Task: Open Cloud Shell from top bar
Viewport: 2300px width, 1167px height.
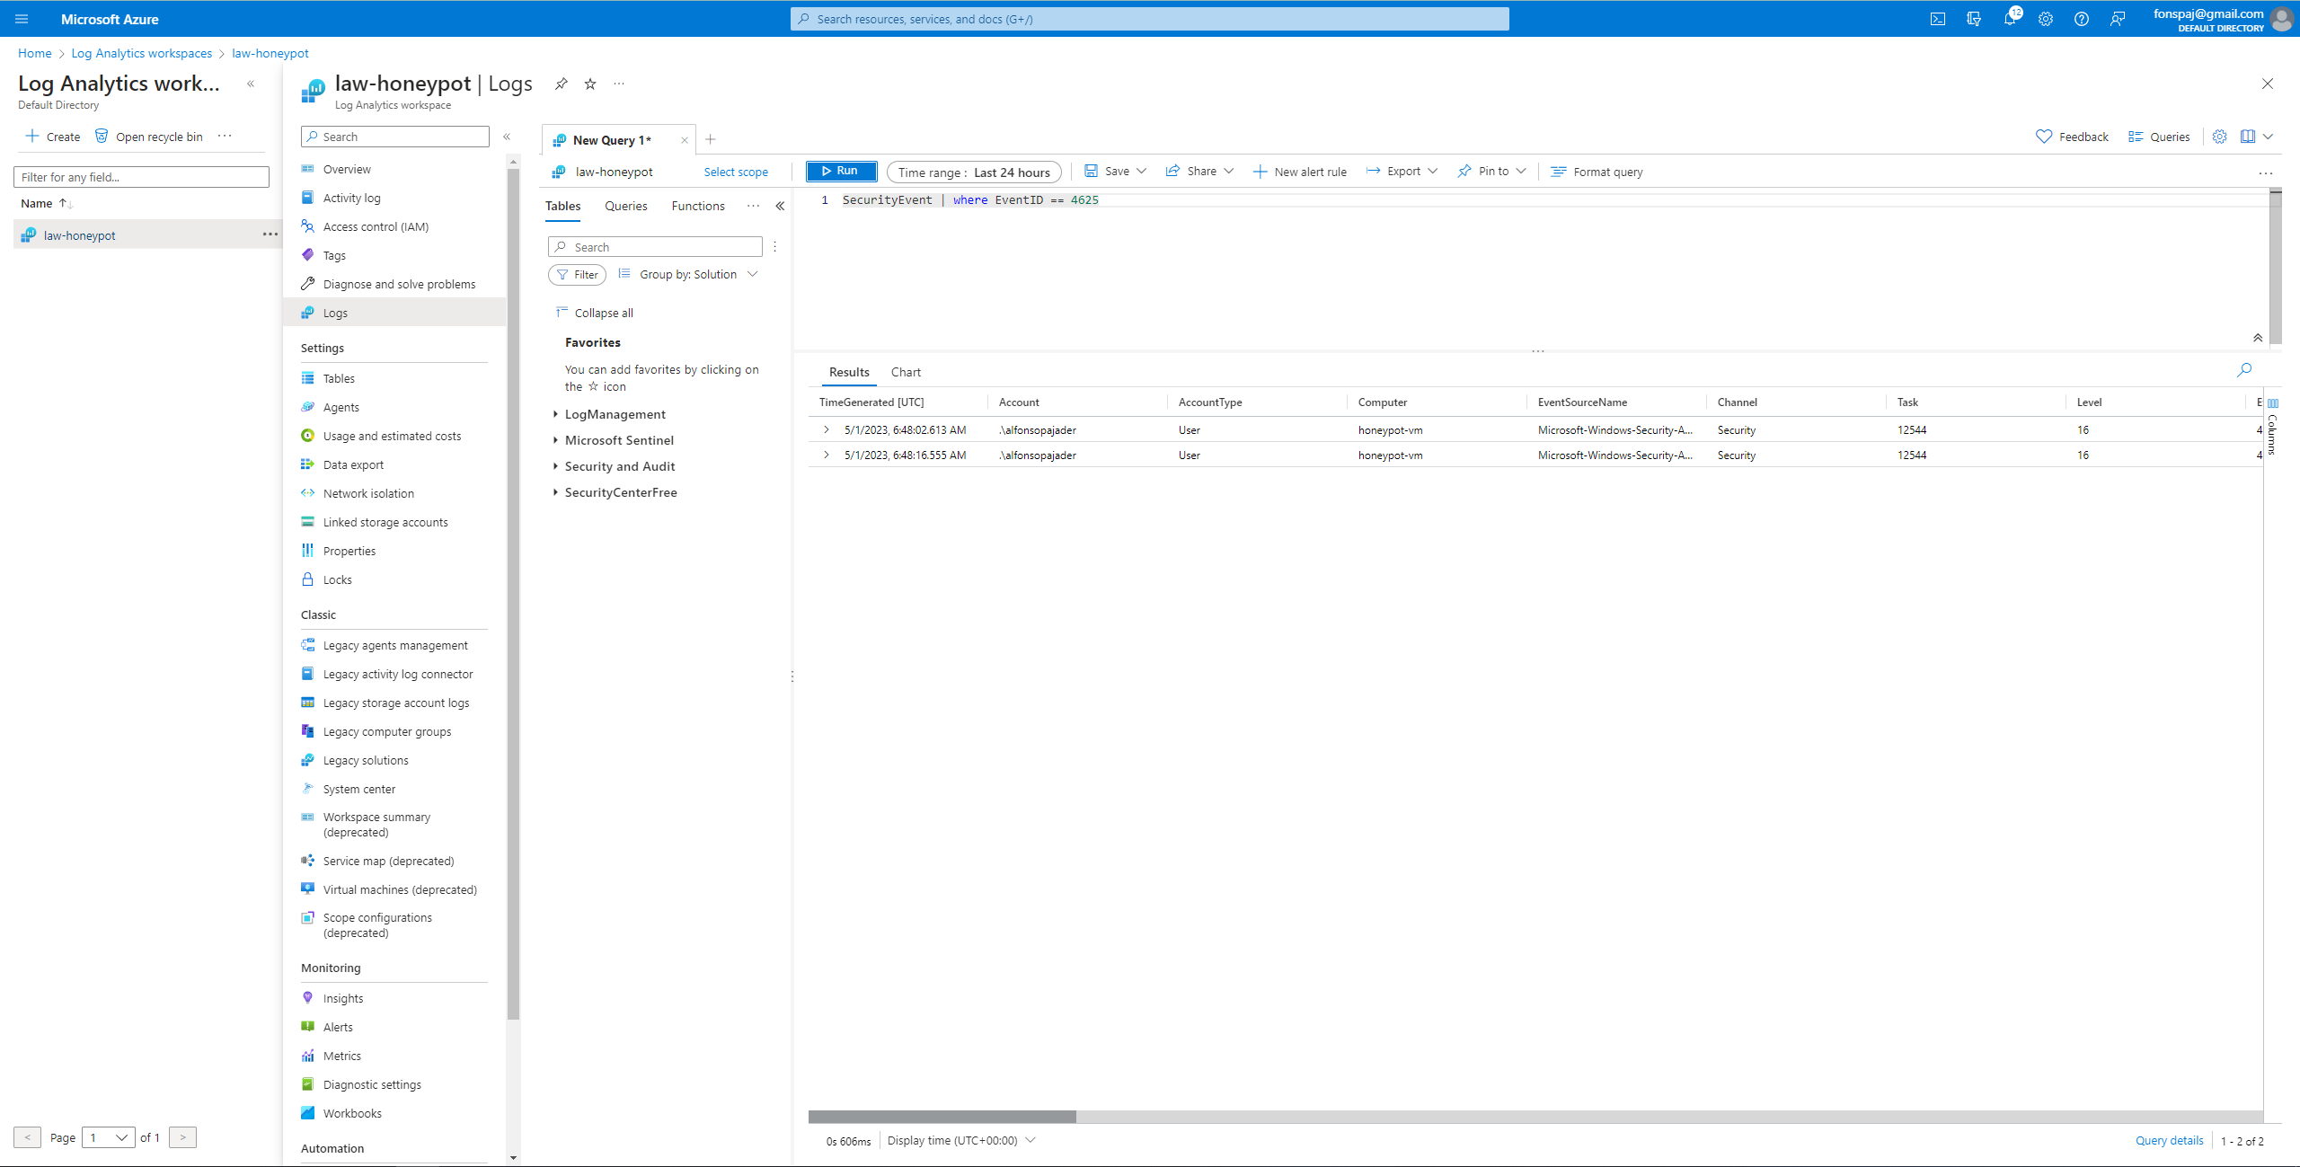Action: (1938, 19)
